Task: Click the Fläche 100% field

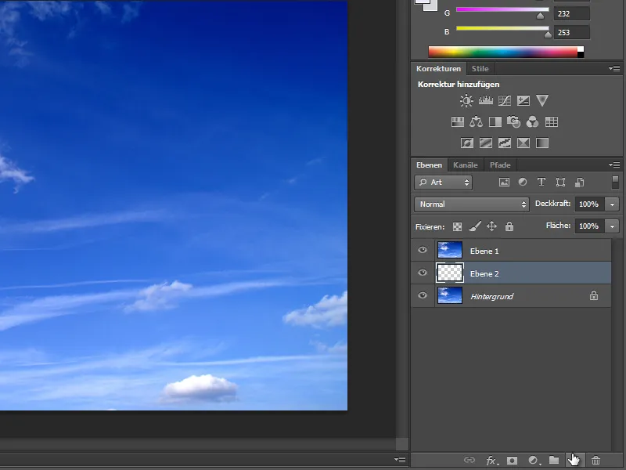Action: (590, 226)
